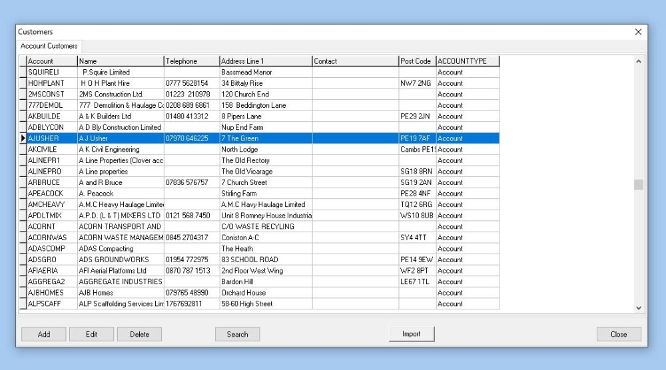This screenshot has height=370, width=666.
Task: Click the Edit button
Action: coord(91,334)
